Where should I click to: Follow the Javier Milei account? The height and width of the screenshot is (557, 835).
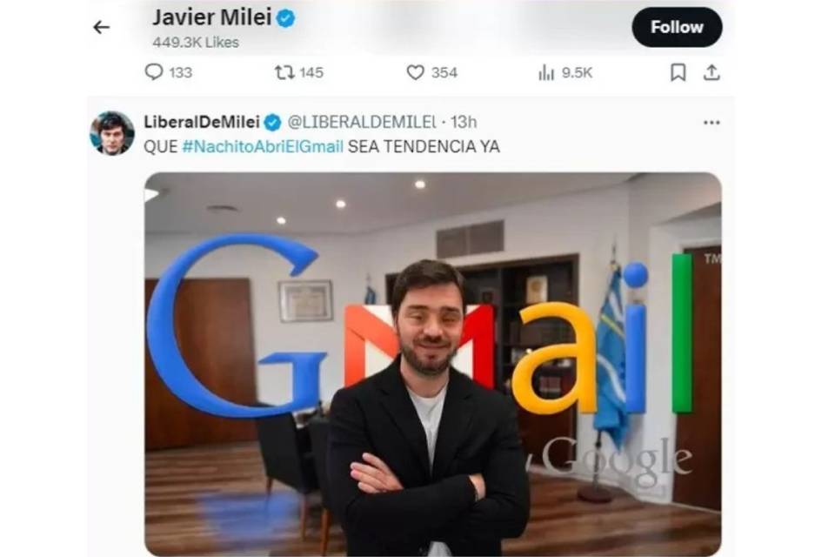coord(677,27)
